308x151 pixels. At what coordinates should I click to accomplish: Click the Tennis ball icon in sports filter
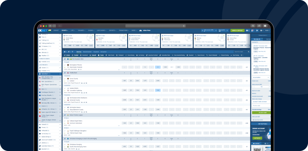tap(99, 55)
